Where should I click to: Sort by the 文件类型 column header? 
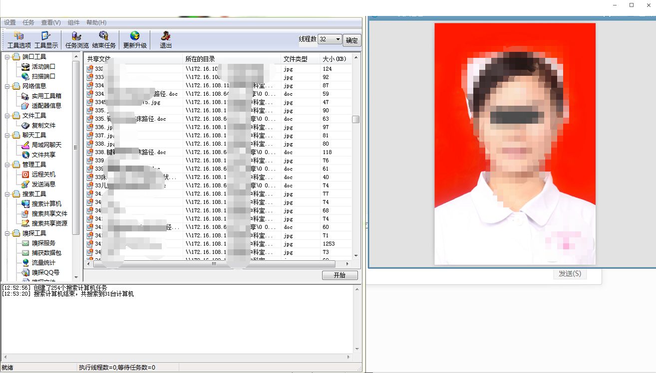click(296, 59)
